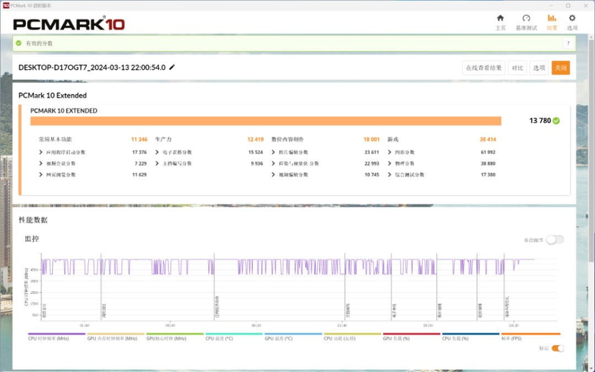Viewport: 595px width, 372px height.
Task: Click the 在线查看结果 button
Action: (484, 68)
